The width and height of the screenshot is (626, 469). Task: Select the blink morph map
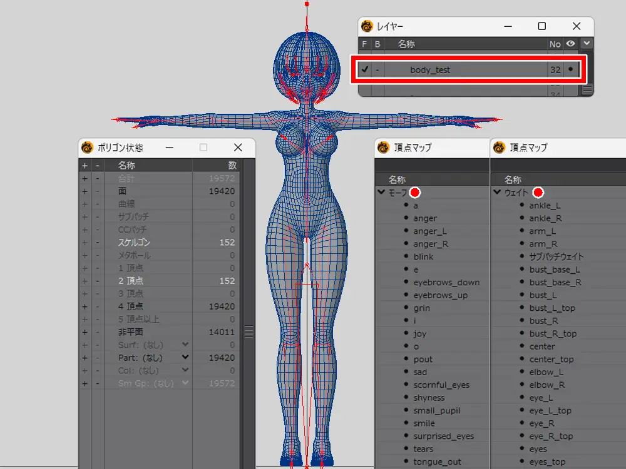[x=423, y=257]
